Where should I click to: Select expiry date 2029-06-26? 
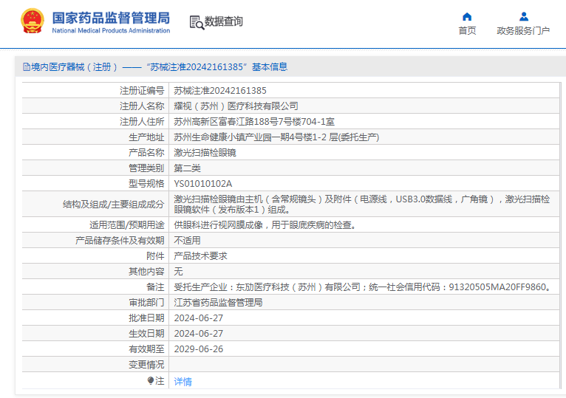click(x=199, y=349)
